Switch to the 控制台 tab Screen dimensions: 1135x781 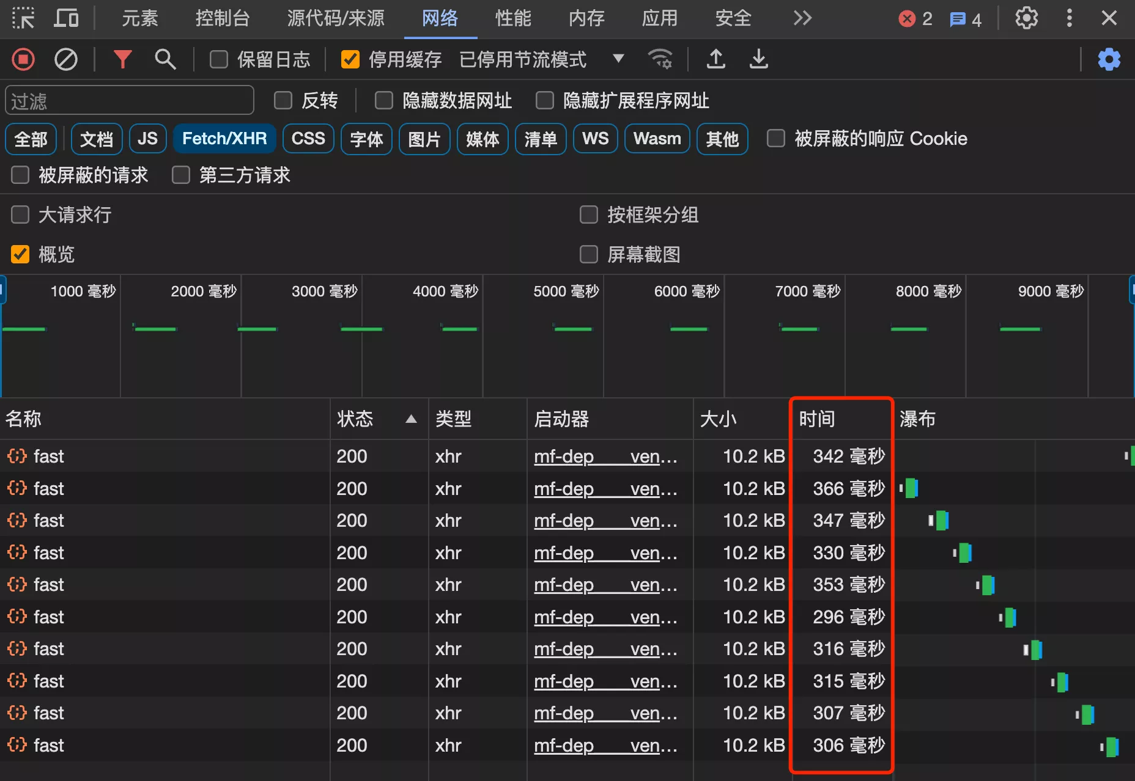223,18
